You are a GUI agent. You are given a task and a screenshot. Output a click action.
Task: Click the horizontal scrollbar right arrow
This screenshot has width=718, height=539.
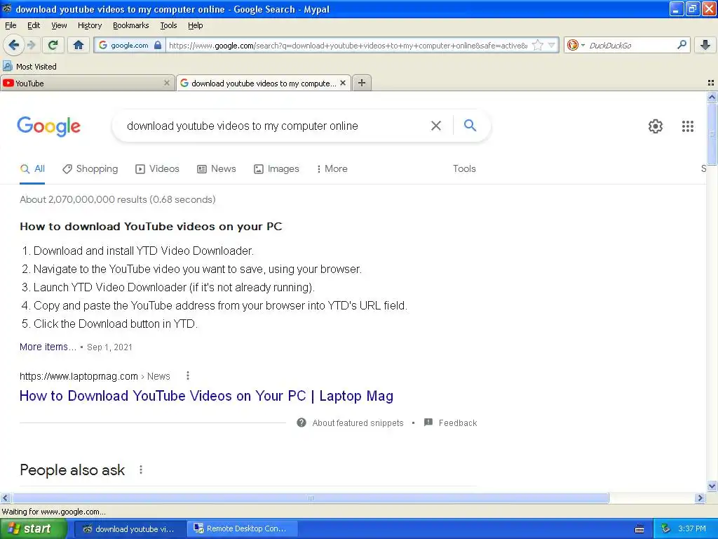[x=700, y=498]
